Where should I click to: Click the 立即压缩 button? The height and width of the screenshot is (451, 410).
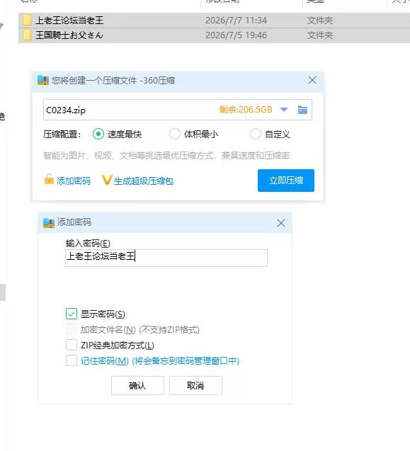click(286, 181)
